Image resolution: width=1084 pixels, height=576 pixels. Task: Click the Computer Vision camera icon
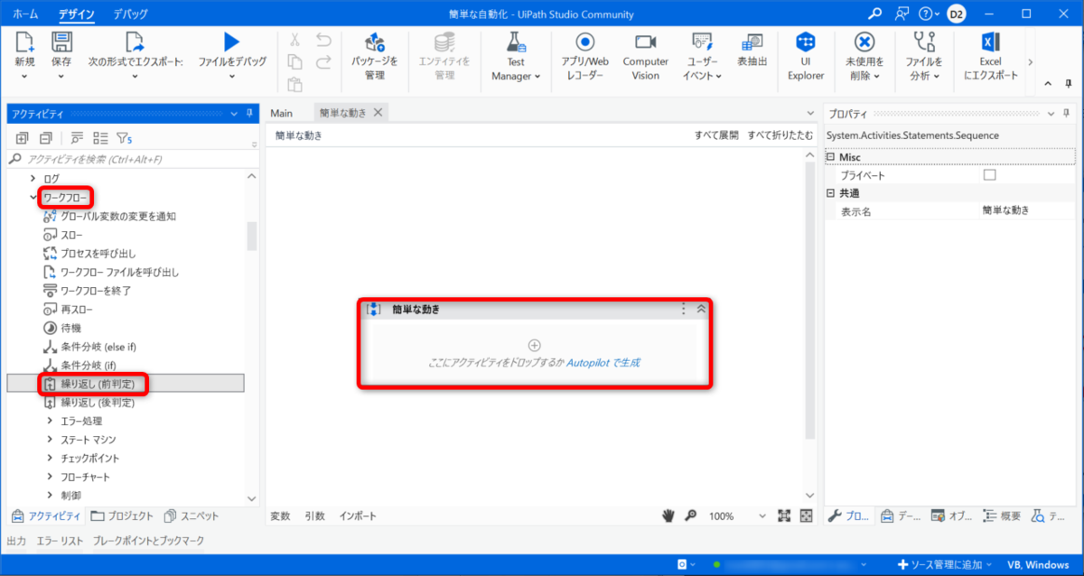click(x=645, y=42)
